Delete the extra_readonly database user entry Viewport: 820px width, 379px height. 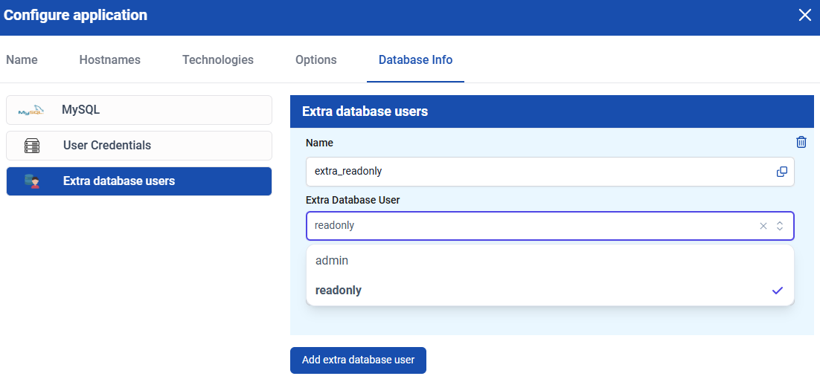tap(801, 143)
